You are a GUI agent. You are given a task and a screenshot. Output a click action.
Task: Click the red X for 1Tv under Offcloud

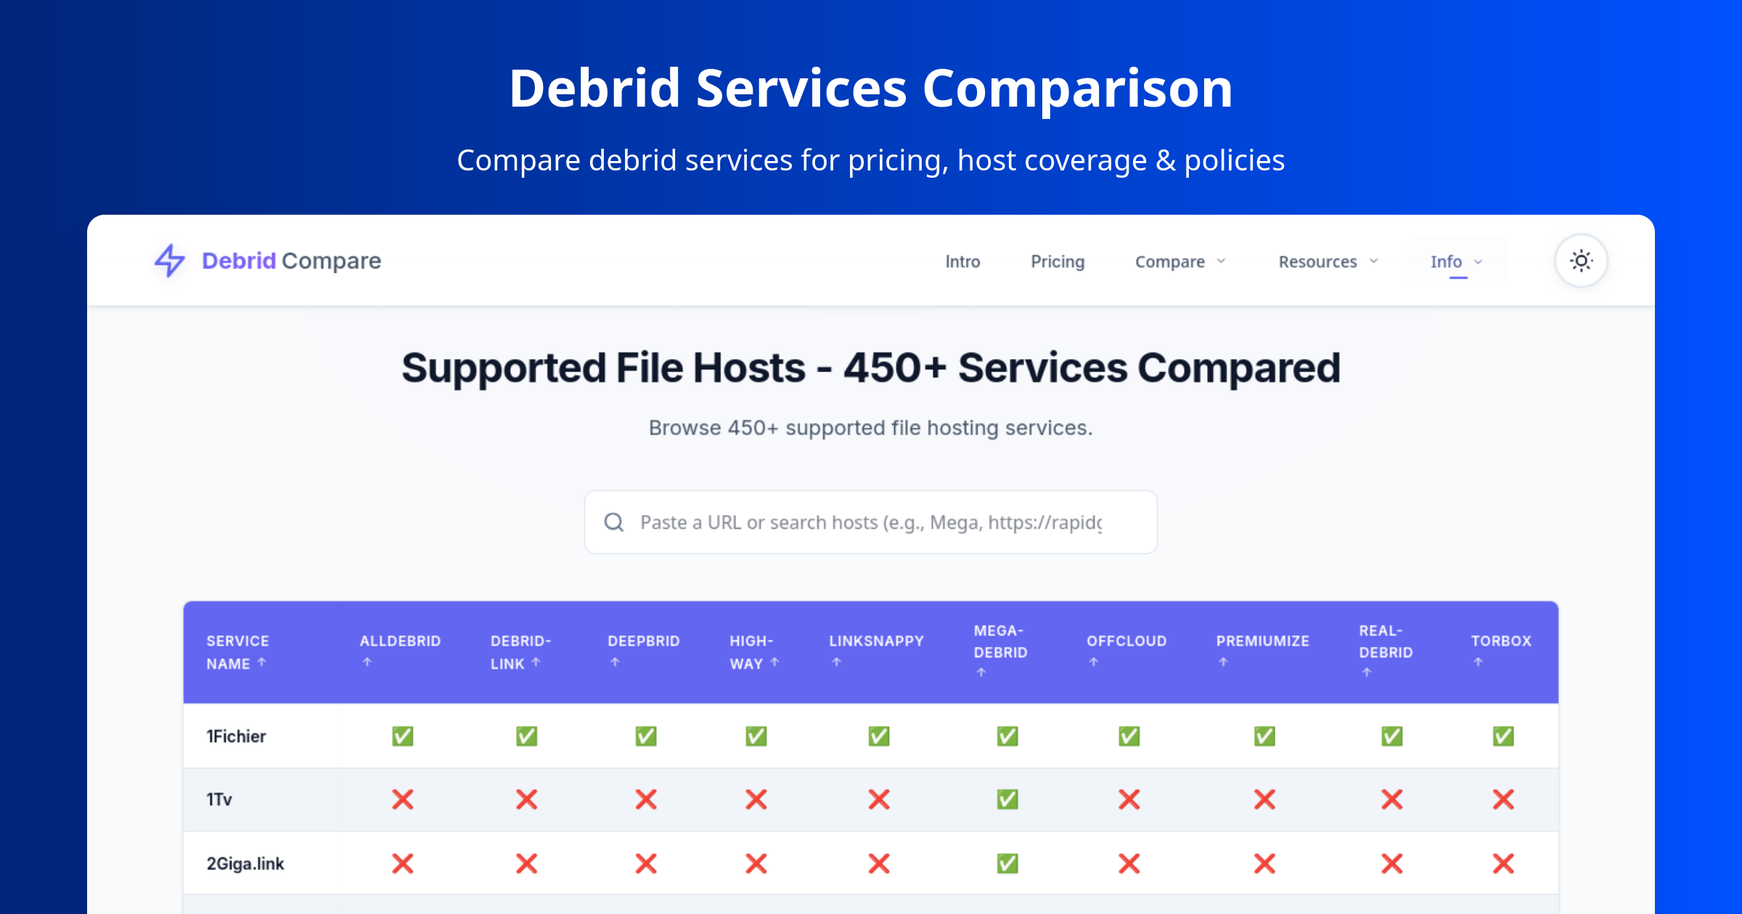[x=1128, y=799]
